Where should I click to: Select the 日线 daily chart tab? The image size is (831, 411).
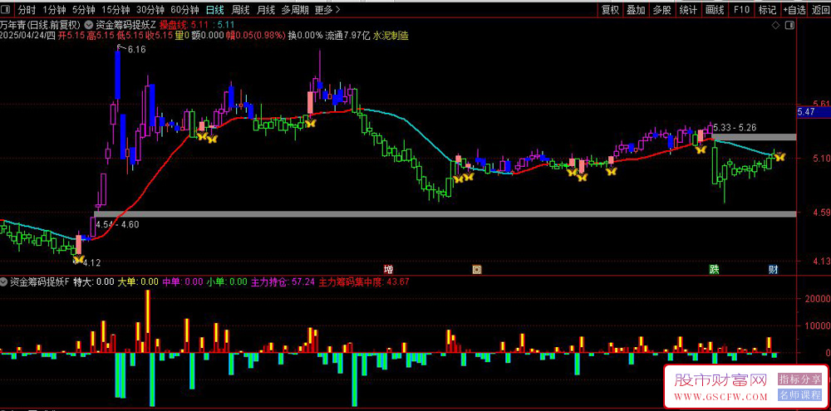coord(214,9)
